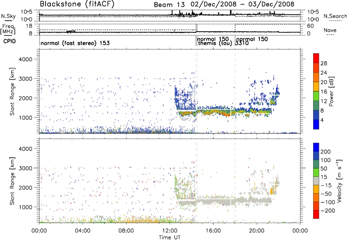This screenshot has width=347, height=240.
Task: Click the red top segment of Power colorbar
Action: (316, 58)
